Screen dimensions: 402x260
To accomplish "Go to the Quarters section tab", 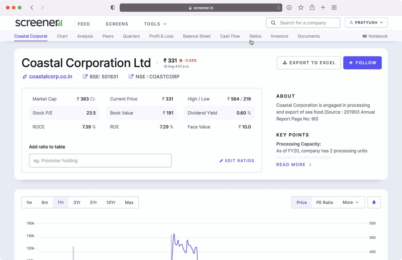I will [131, 36].
